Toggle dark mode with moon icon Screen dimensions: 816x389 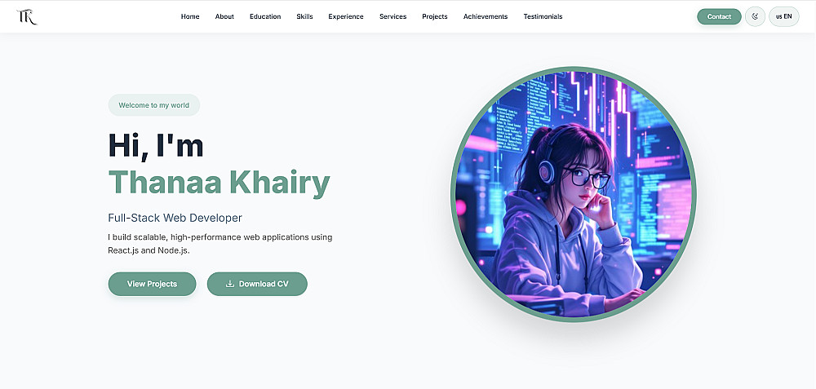pos(755,16)
